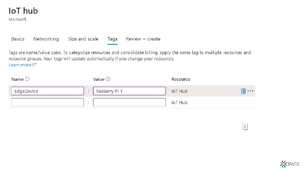
Task: Open the Networking tab
Action: 46,39
